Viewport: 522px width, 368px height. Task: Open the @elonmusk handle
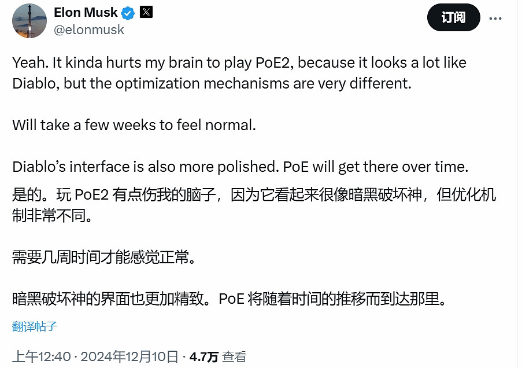(x=90, y=30)
